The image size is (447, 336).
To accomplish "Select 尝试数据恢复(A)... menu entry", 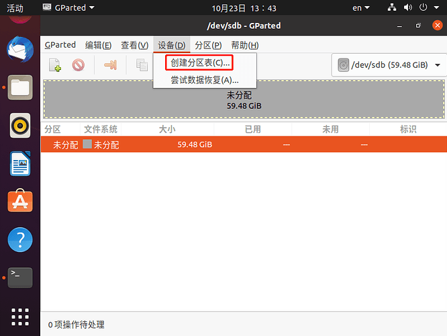I will tap(204, 80).
